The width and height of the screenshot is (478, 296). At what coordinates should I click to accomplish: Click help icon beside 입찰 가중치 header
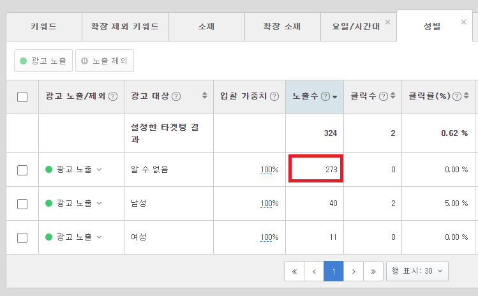274,96
